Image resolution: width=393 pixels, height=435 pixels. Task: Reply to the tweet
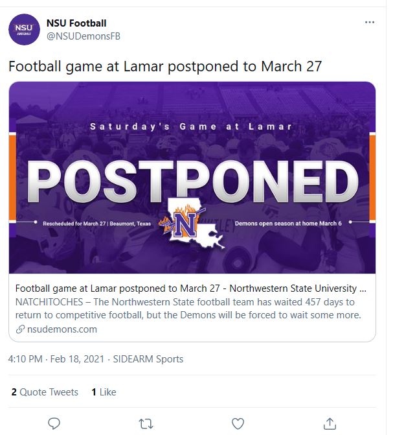[x=54, y=423]
